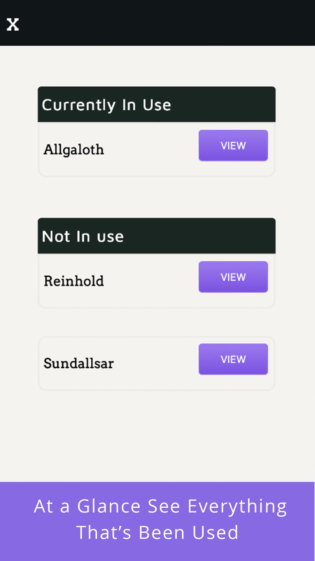Close the screen with the X icon
The image size is (315, 561).
tap(13, 24)
